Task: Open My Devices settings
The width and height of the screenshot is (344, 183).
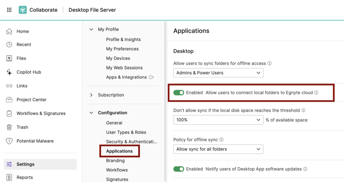Action: 118,58
